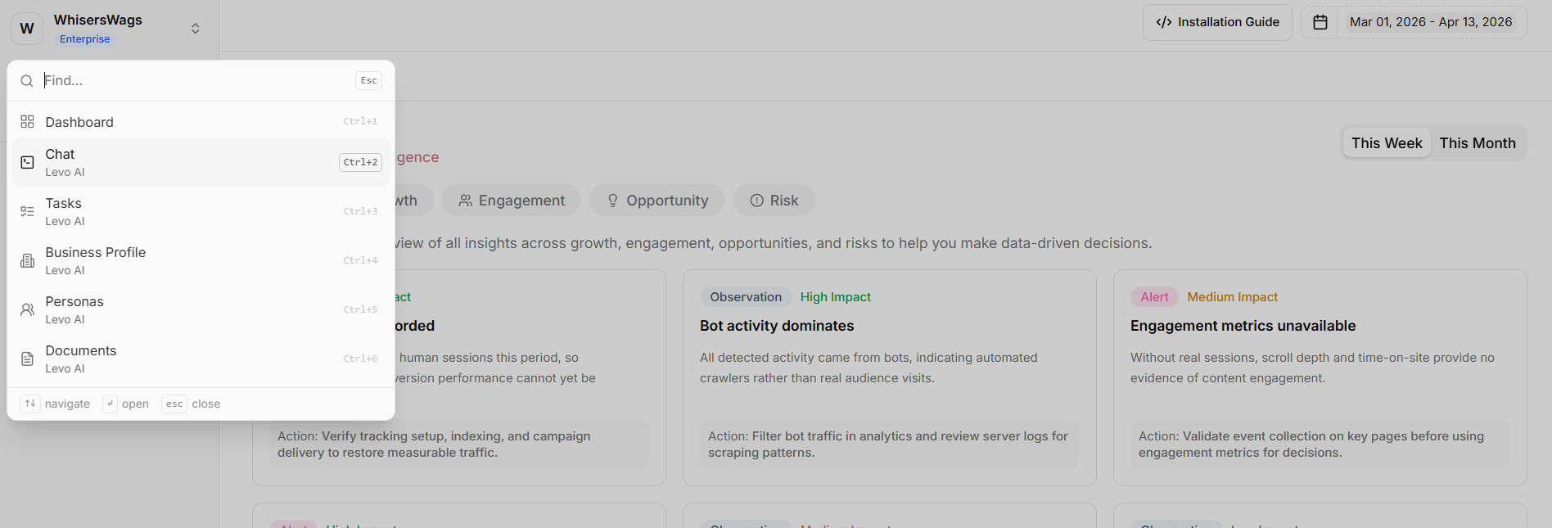Expand the WhisersWags workspace switcher
1552x528 pixels.
pos(195,29)
